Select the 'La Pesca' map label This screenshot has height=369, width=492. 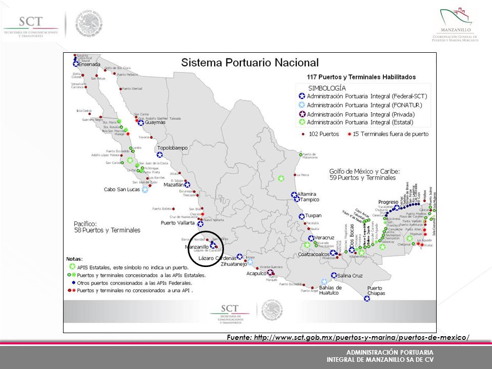303,175
